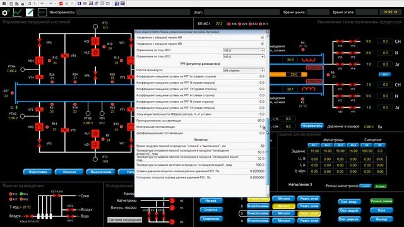Click the orange progress bar showing 28.0
The image size is (404, 227).
click(288, 74)
